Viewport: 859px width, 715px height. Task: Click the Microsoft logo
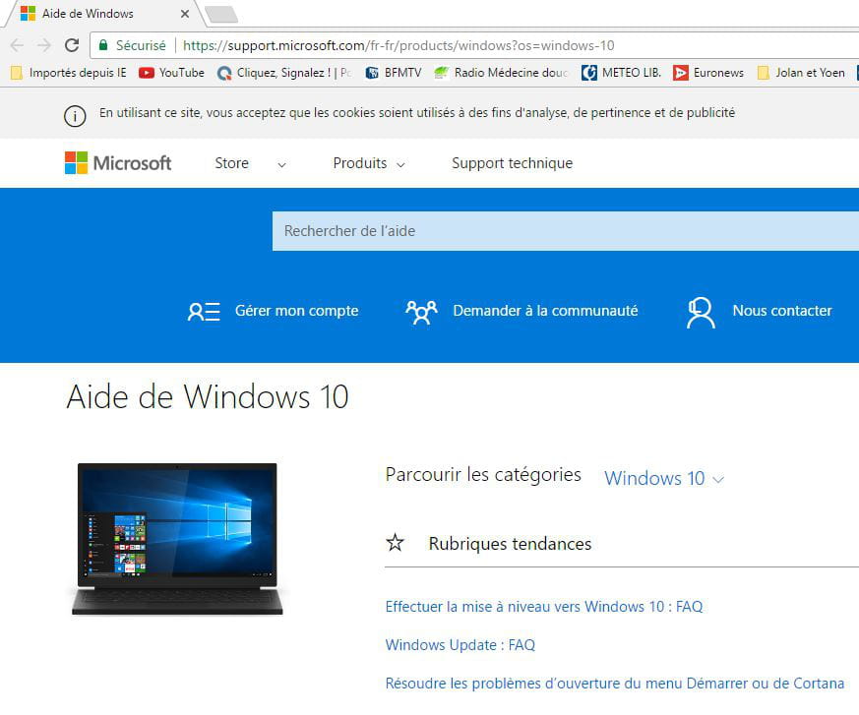pyautogui.click(x=118, y=162)
